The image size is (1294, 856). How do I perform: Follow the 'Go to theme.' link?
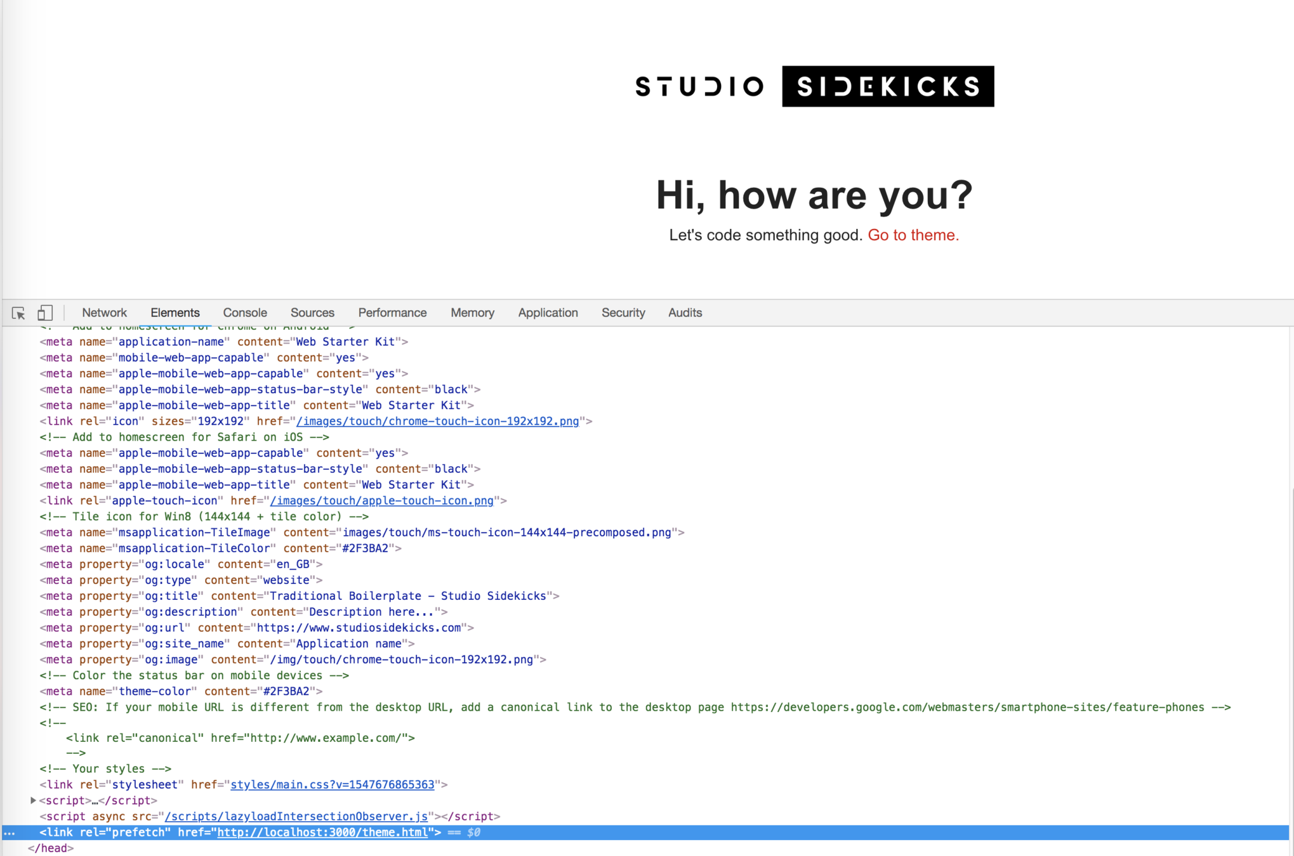[x=913, y=235]
